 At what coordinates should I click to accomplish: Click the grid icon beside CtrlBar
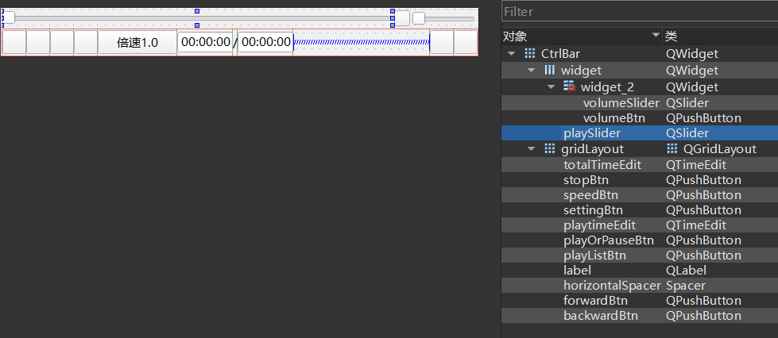tap(530, 54)
